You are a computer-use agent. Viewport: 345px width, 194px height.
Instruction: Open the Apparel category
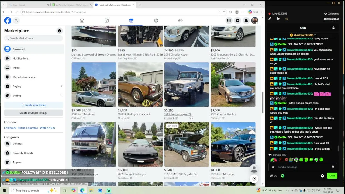pyautogui.click(x=33, y=162)
